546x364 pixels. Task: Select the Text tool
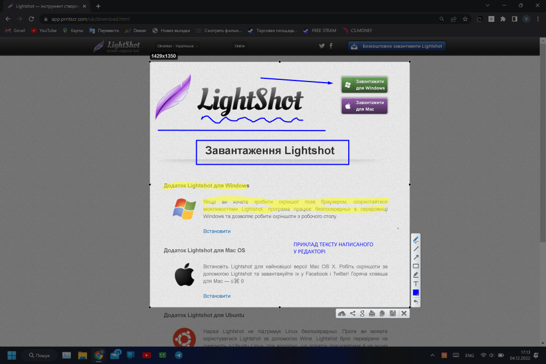[416, 284]
